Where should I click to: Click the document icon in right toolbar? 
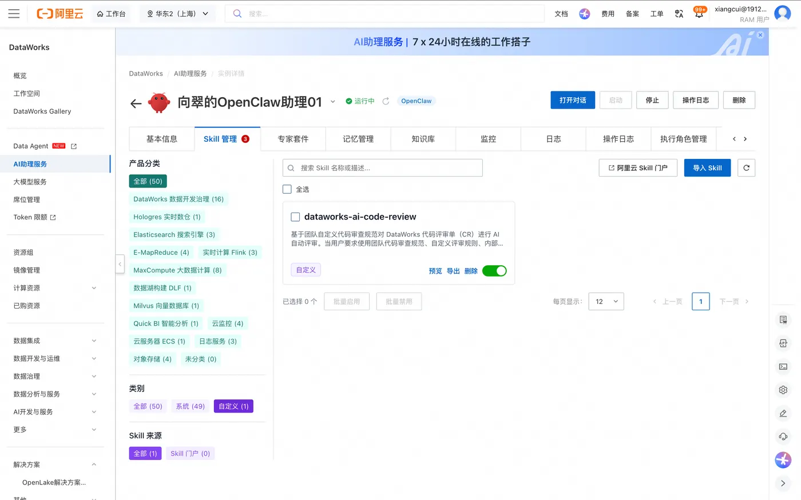783,319
